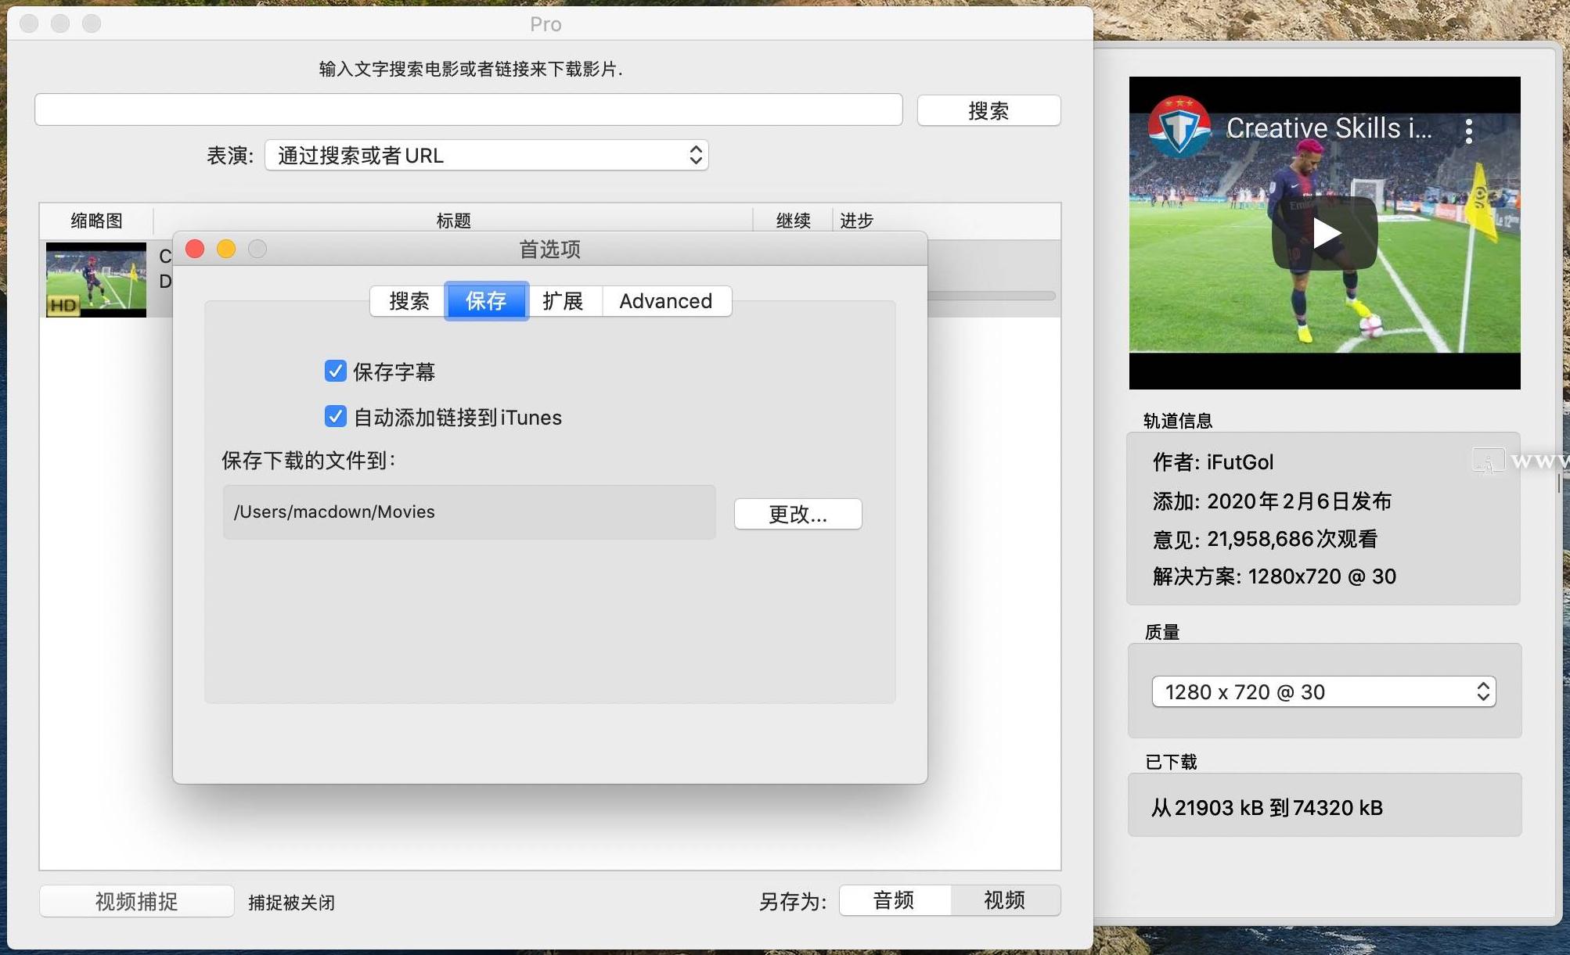Select 音频 in the save-as toggle
Viewport: 1570px width, 955px height.
tap(895, 900)
